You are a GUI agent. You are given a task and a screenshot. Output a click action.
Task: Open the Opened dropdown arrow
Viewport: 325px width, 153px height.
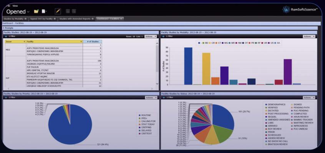(28, 12)
